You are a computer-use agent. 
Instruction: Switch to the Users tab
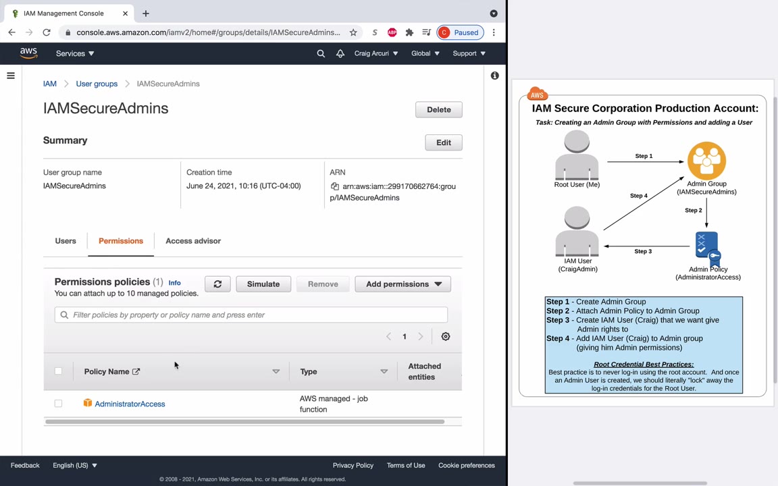tap(66, 241)
